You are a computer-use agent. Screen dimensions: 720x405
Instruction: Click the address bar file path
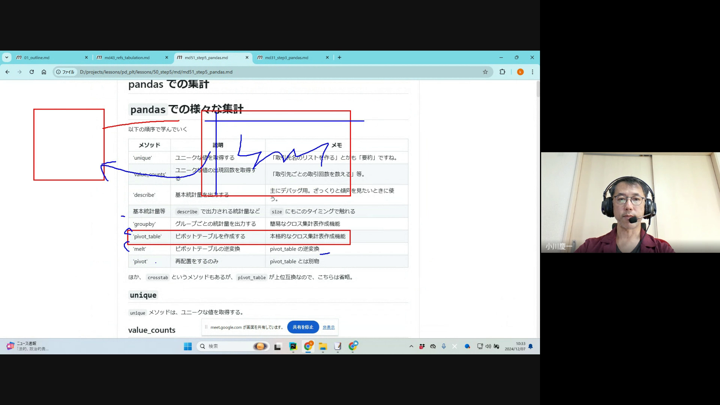[156, 72]
